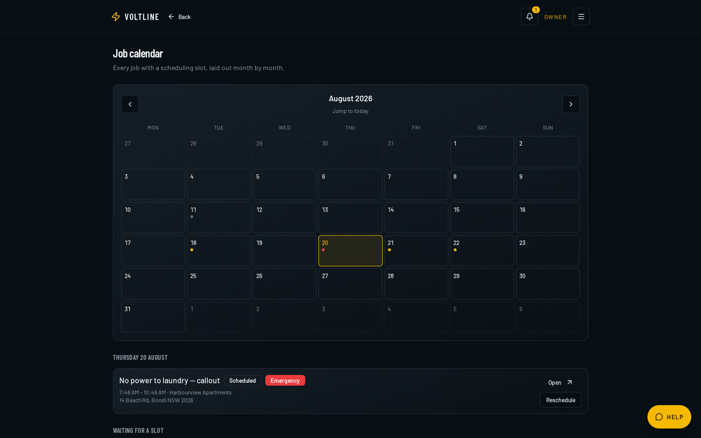Image resolution: width=701 pixels, height=438 pixels.
Task: Select August 10 in the calendar
Action: tap(153, 218)
